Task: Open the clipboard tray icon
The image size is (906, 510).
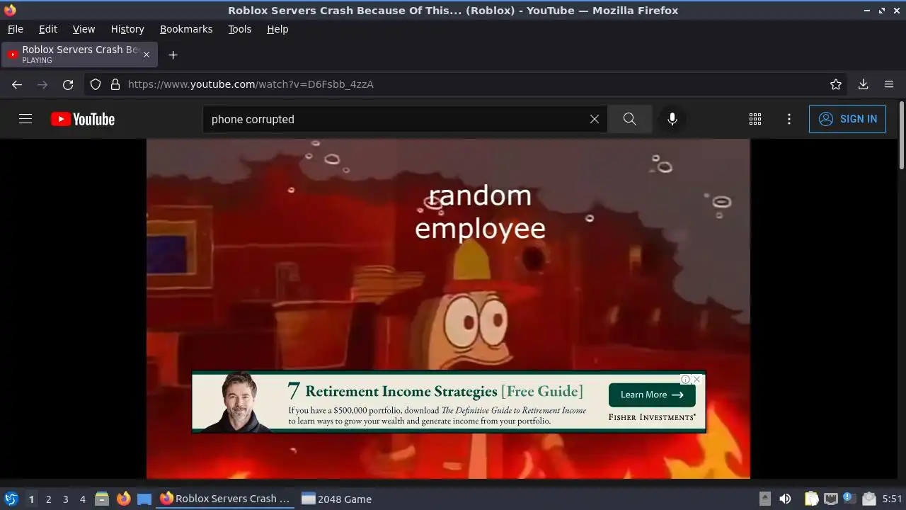Action: [811, 499]
